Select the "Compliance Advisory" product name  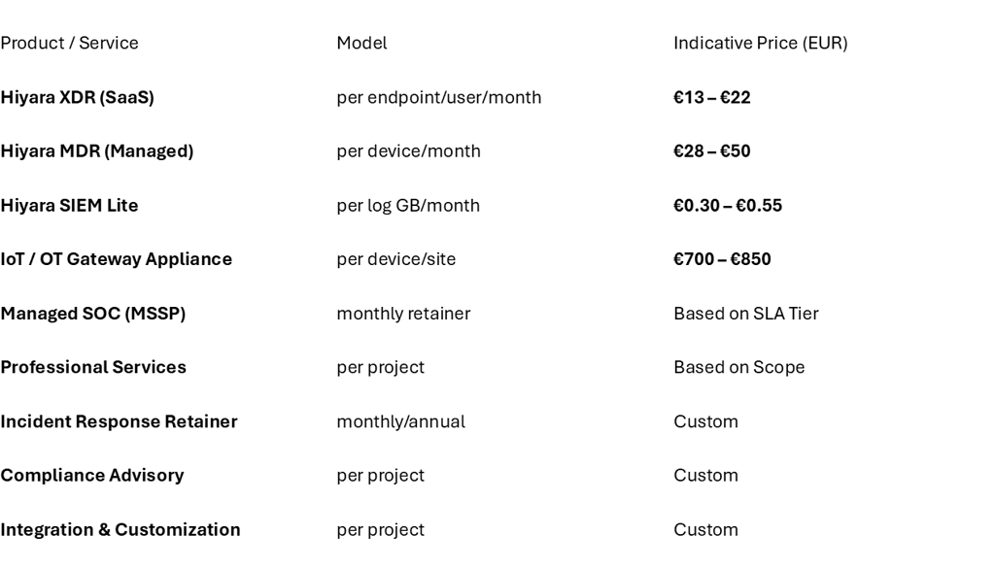coord(91,476)
